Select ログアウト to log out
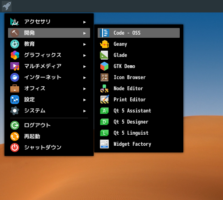This screenshot has height=200, width=223. [x=49, y=125]
